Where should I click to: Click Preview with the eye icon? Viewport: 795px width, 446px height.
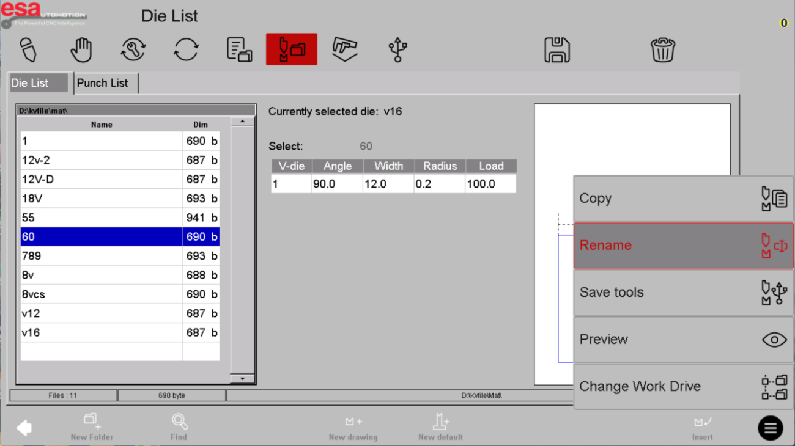(682, 340)
